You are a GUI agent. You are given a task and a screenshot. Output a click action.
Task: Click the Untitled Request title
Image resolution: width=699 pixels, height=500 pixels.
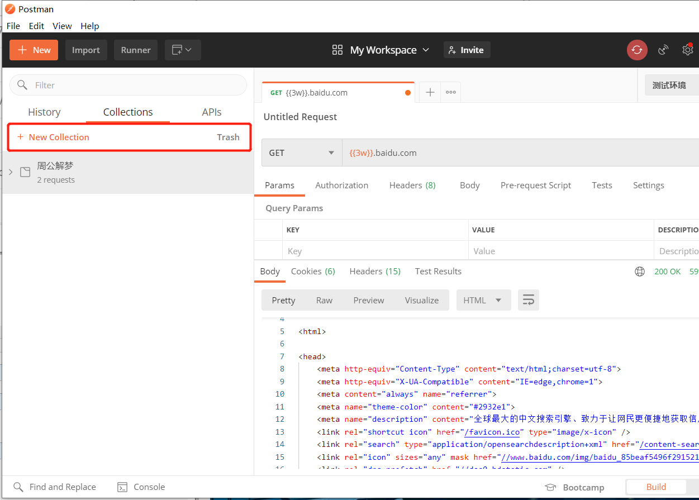[x=300, y=117]
